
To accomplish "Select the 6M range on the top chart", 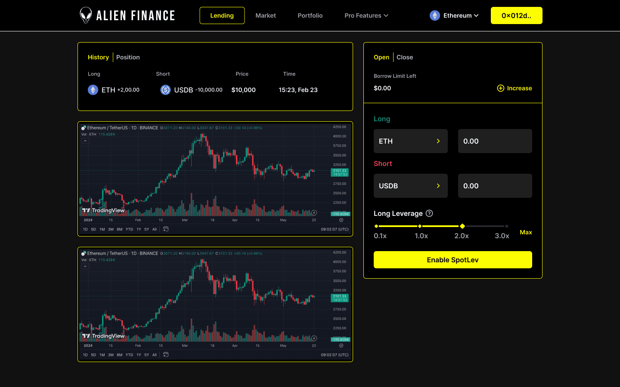I will click(x=120, y=229).
